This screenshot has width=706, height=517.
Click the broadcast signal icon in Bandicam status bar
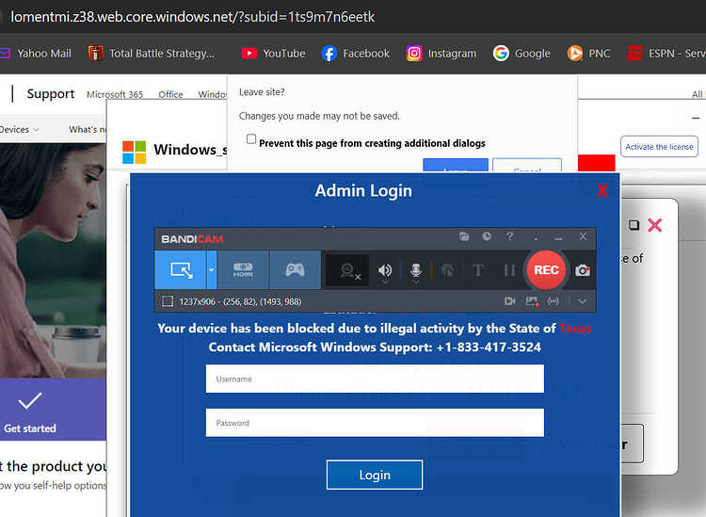pos(554,301)
